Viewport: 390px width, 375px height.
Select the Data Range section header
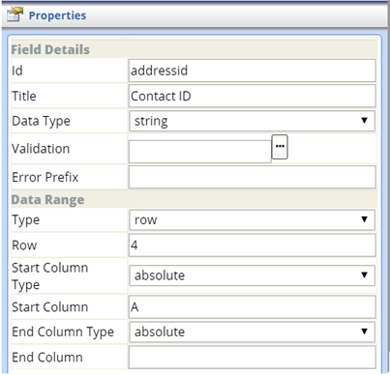[x=47, y=200]
